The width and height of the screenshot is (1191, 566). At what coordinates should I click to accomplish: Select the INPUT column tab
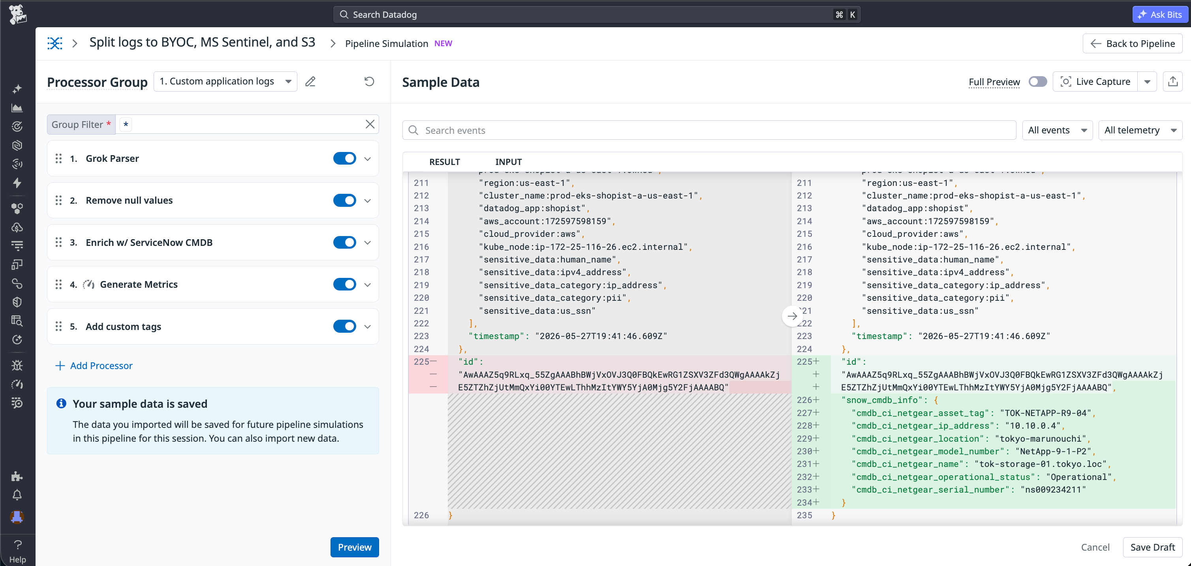pos(508,162)
